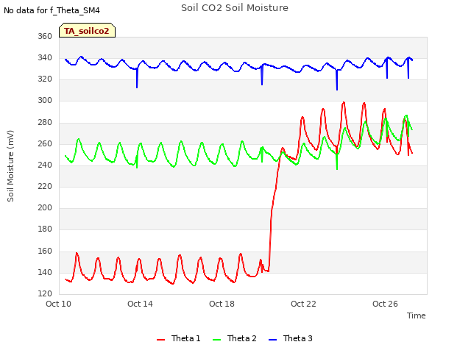Click the Soil Moisture (mV) axis label
This screenshot has height=353, width=471.
(10, 166)
